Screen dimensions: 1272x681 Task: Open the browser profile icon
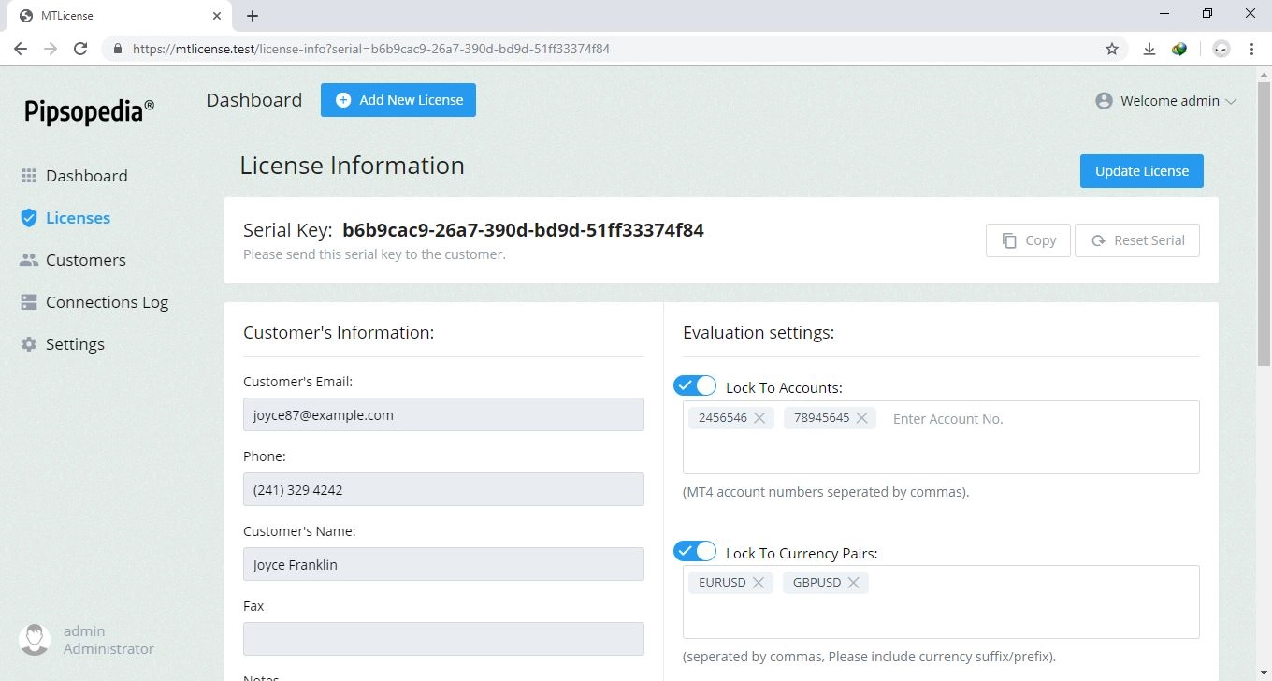pyautogui.click(x=1221, y=49)
